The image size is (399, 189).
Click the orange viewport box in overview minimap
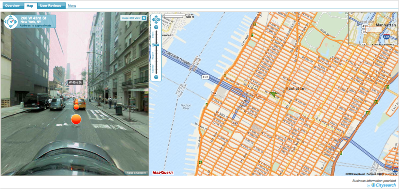click(x=373, y=29)
